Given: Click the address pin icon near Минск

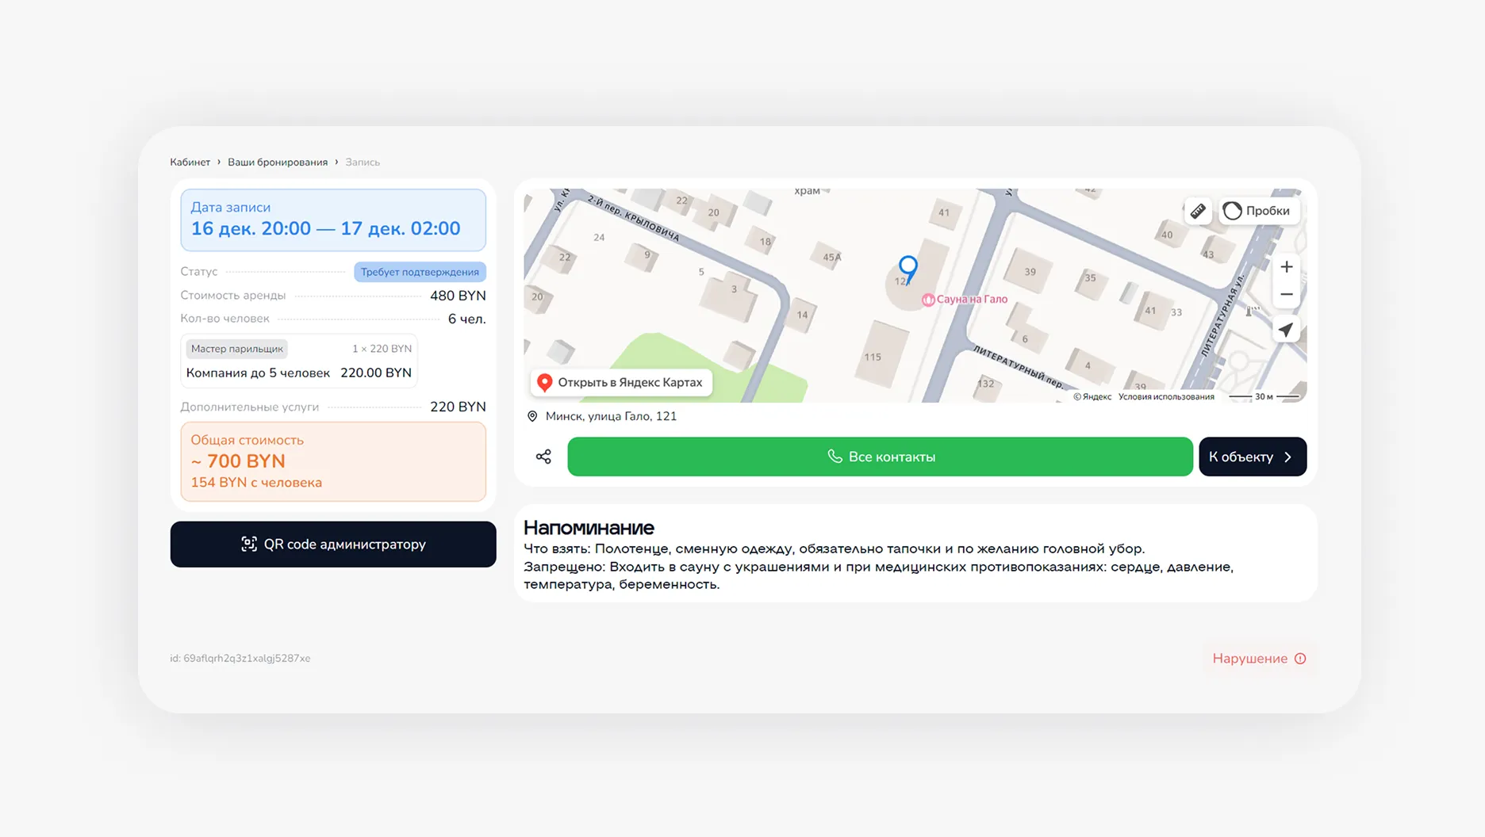Looking at the screenshot, I should 532,416.
